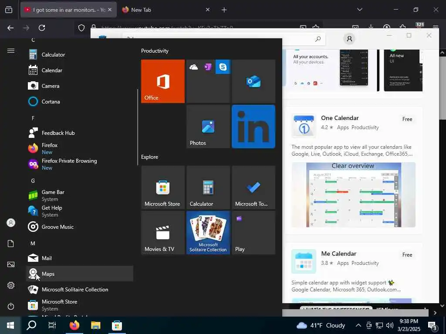The image size is (446, 334).
Task: Switch to Firefox on the taskbar
Action: click(x=74, y=325)
